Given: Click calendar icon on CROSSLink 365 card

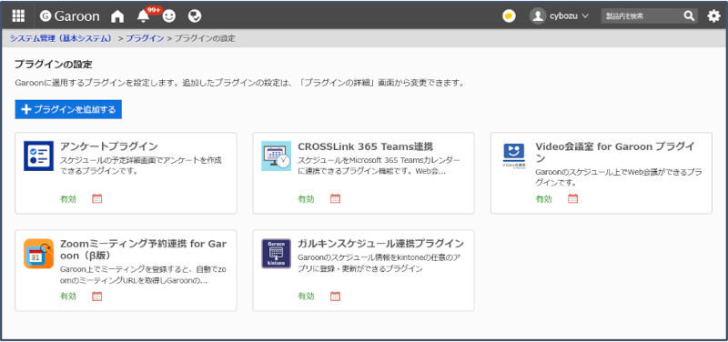Looking at the screenshot, I should [335, 198].
